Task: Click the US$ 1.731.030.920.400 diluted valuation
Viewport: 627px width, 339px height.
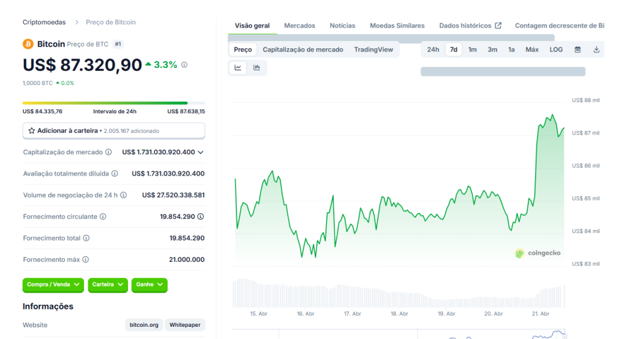Action: coord(168,174)
